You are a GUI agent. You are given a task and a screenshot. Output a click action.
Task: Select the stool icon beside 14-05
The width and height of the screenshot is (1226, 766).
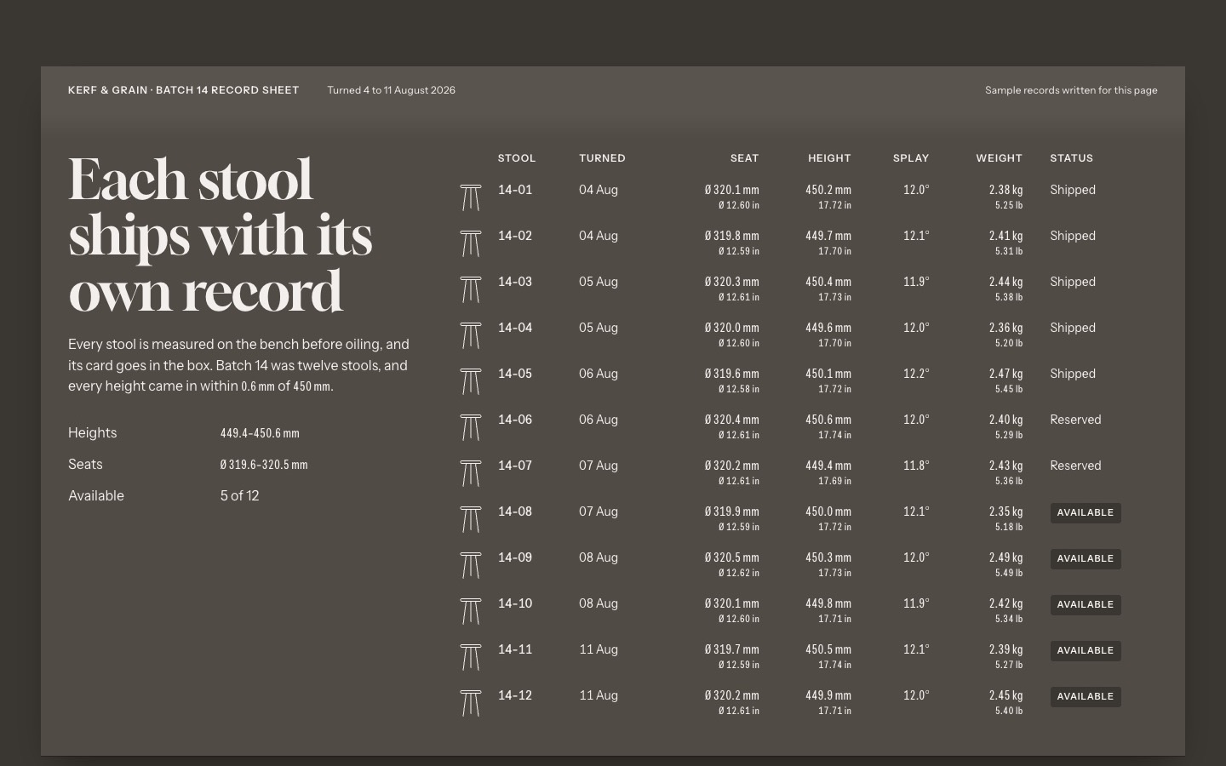coord(471,381)
